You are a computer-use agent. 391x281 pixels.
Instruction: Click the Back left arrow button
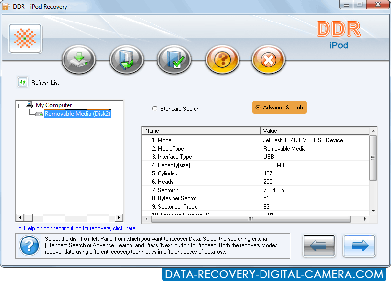pyautogui.click(x=319, y=245)
